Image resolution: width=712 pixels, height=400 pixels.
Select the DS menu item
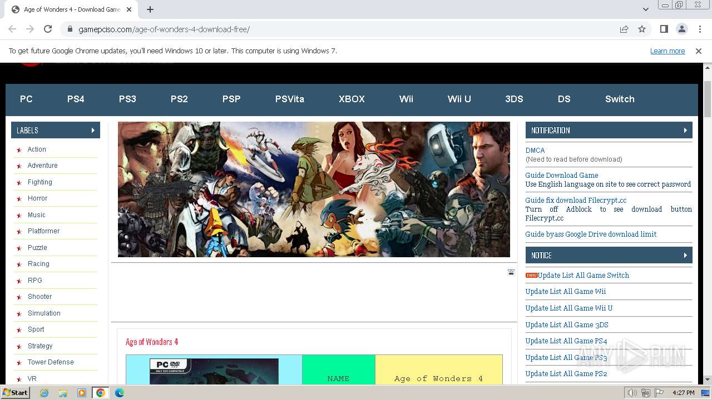click(x=564, y=99)
